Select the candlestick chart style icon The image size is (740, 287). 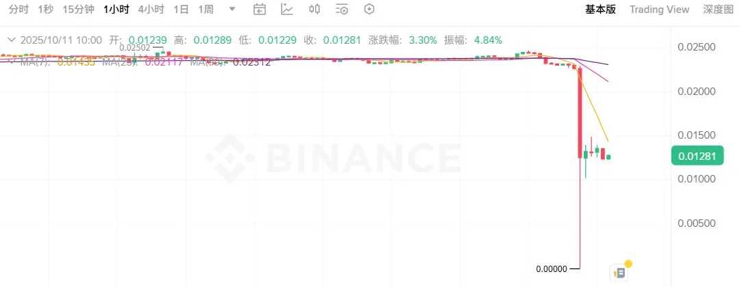pos(314,9)
